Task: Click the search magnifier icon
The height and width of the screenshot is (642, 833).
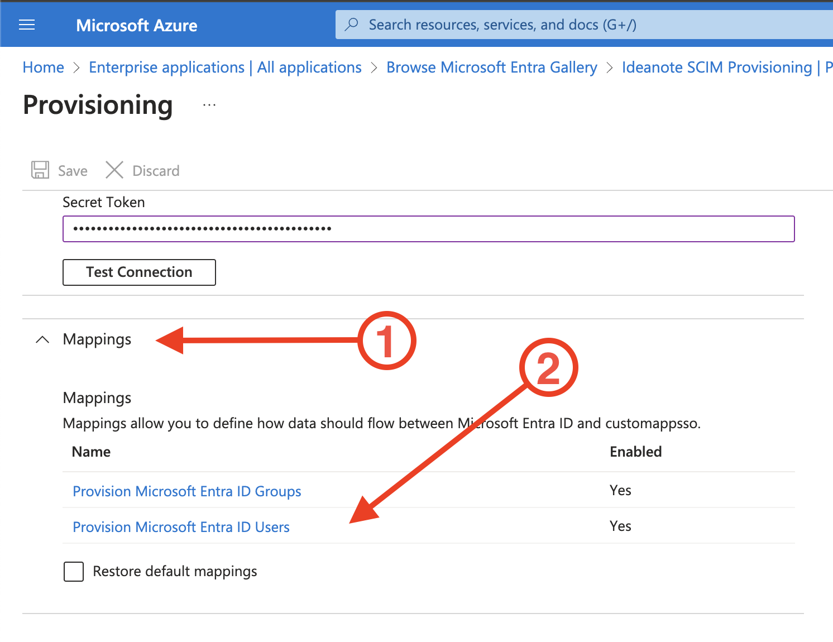Action: (x=352, y=25)
